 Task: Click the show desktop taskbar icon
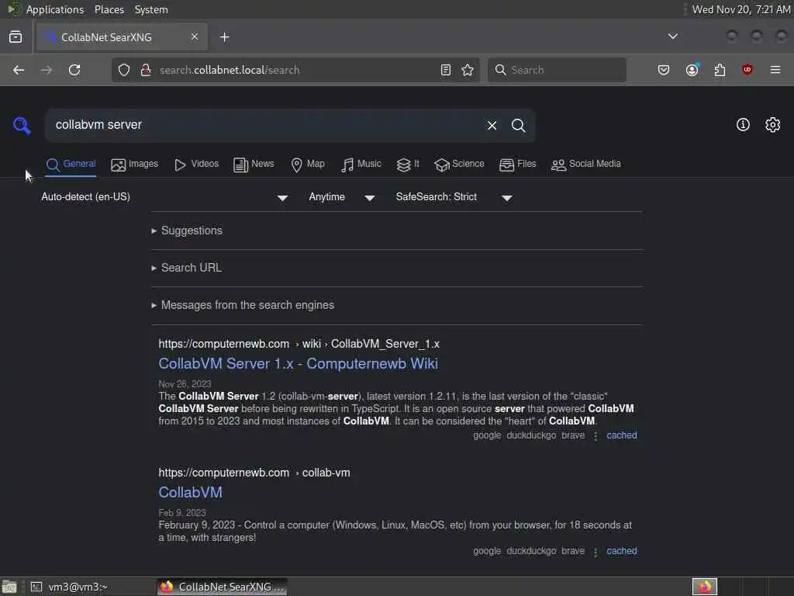[9, 587]
